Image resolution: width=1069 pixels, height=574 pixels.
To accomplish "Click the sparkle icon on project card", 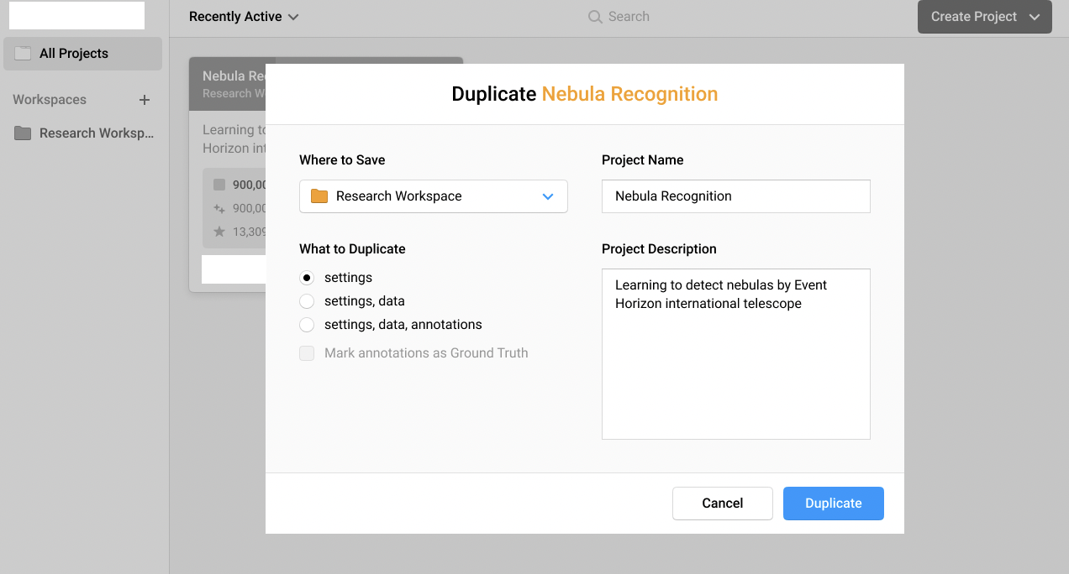I will coord(219,208).
